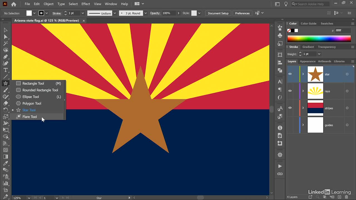Select the Mesh tool
356x200 pixels.
coord(6,150)
